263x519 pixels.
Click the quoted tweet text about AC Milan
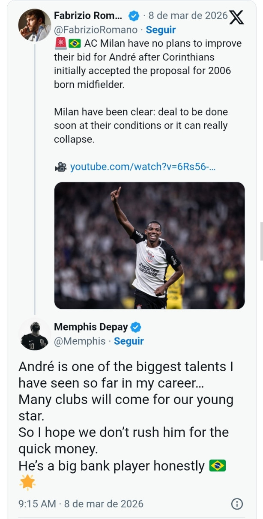pyautogui.click(x=148, y=91)
